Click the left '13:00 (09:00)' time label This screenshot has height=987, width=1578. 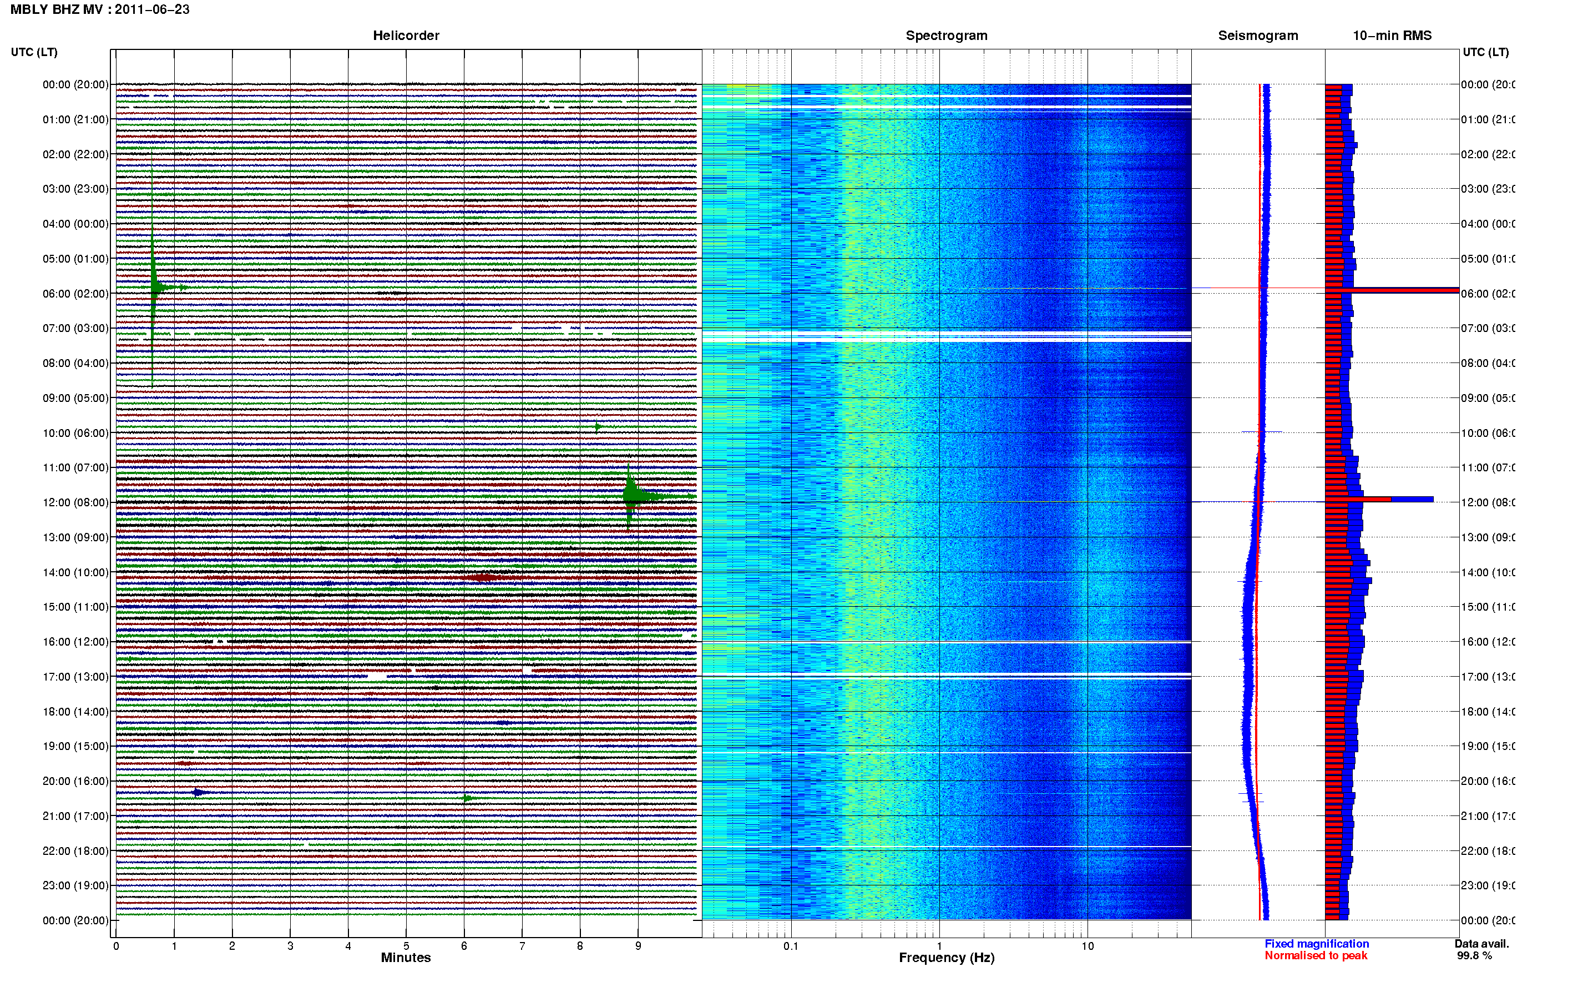tap(75, 537)
